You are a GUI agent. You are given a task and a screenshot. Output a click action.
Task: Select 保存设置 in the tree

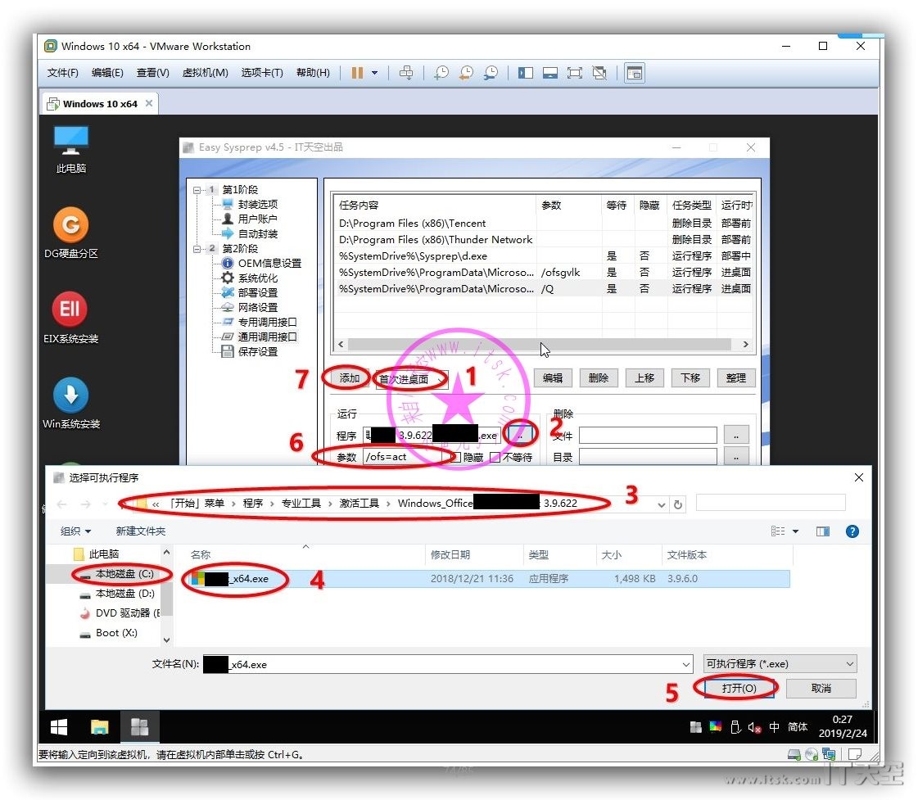point(258,352)
